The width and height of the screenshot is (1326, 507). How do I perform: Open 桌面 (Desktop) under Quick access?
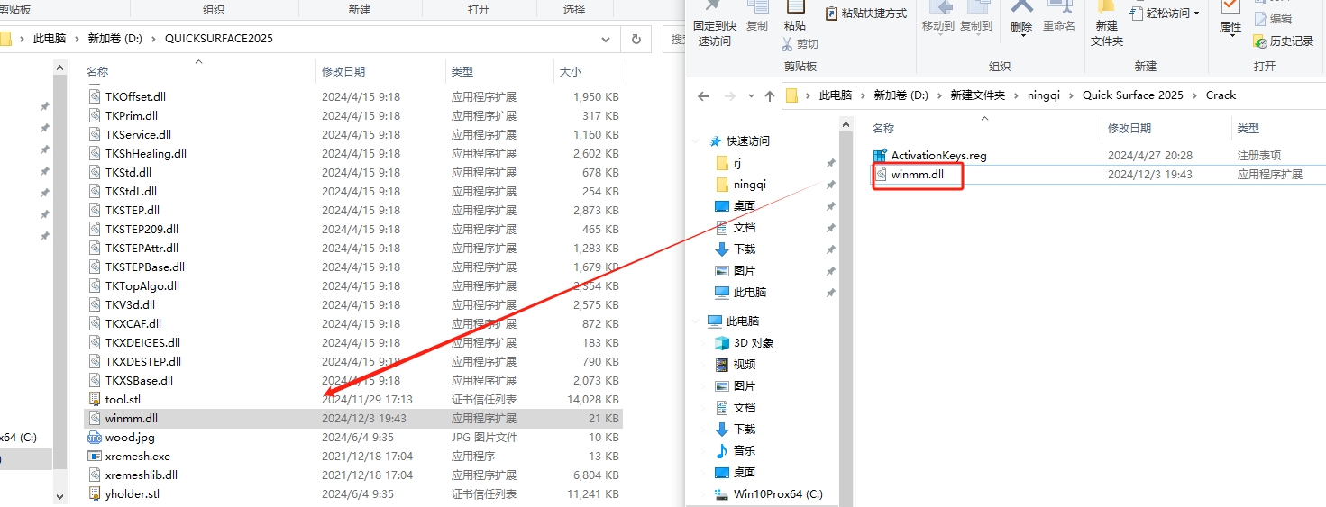pos(735,206)
